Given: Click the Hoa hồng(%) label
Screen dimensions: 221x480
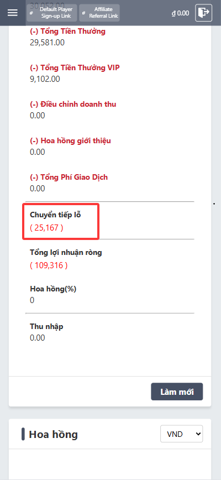Looking at the screenshot, I should [x=53, y=289].
